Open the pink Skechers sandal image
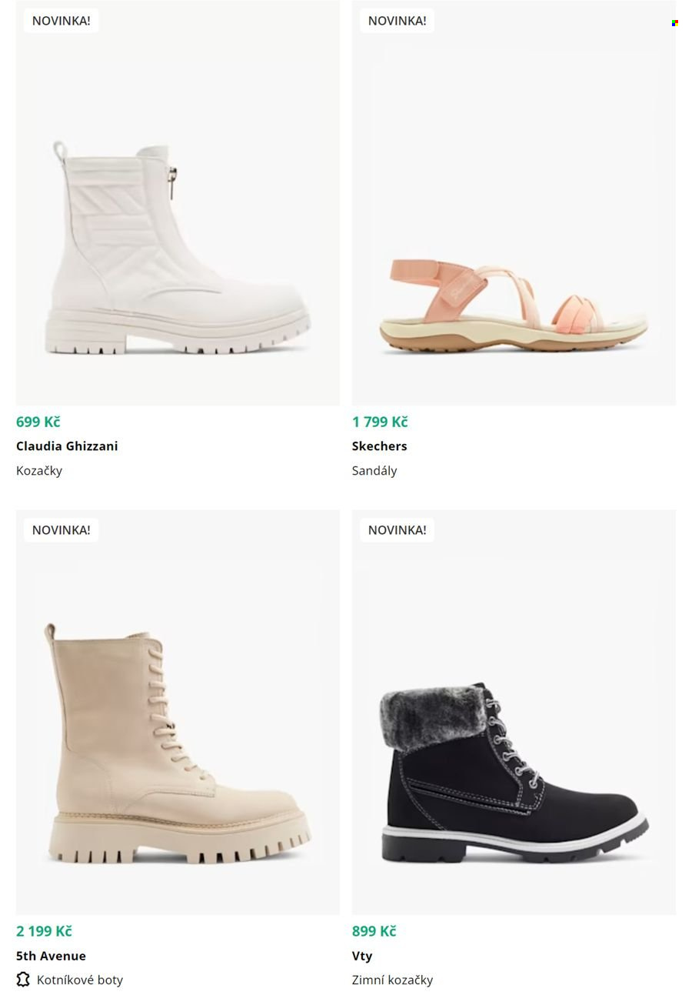This screenshot has width=692, height=1005. tap(514, 202)
